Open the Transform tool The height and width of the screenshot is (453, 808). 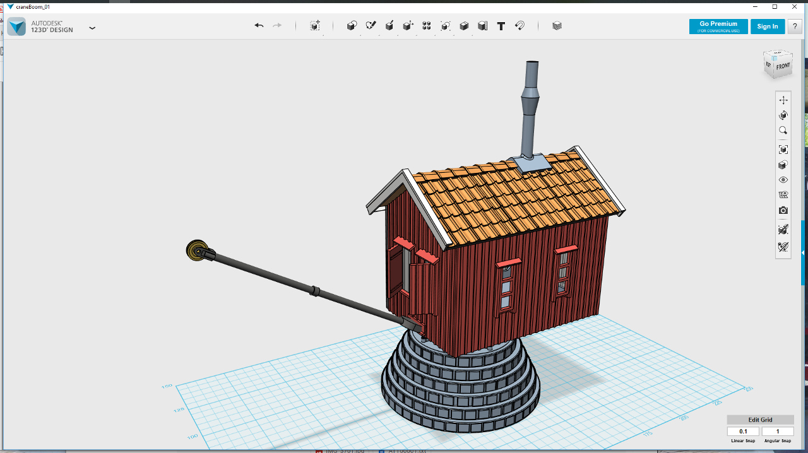(315, 26)
